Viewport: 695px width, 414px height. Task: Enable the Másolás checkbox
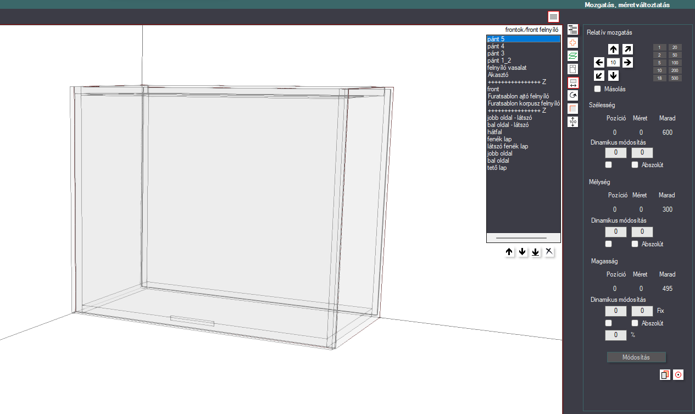pyautogui.click(x=598, y=89)
